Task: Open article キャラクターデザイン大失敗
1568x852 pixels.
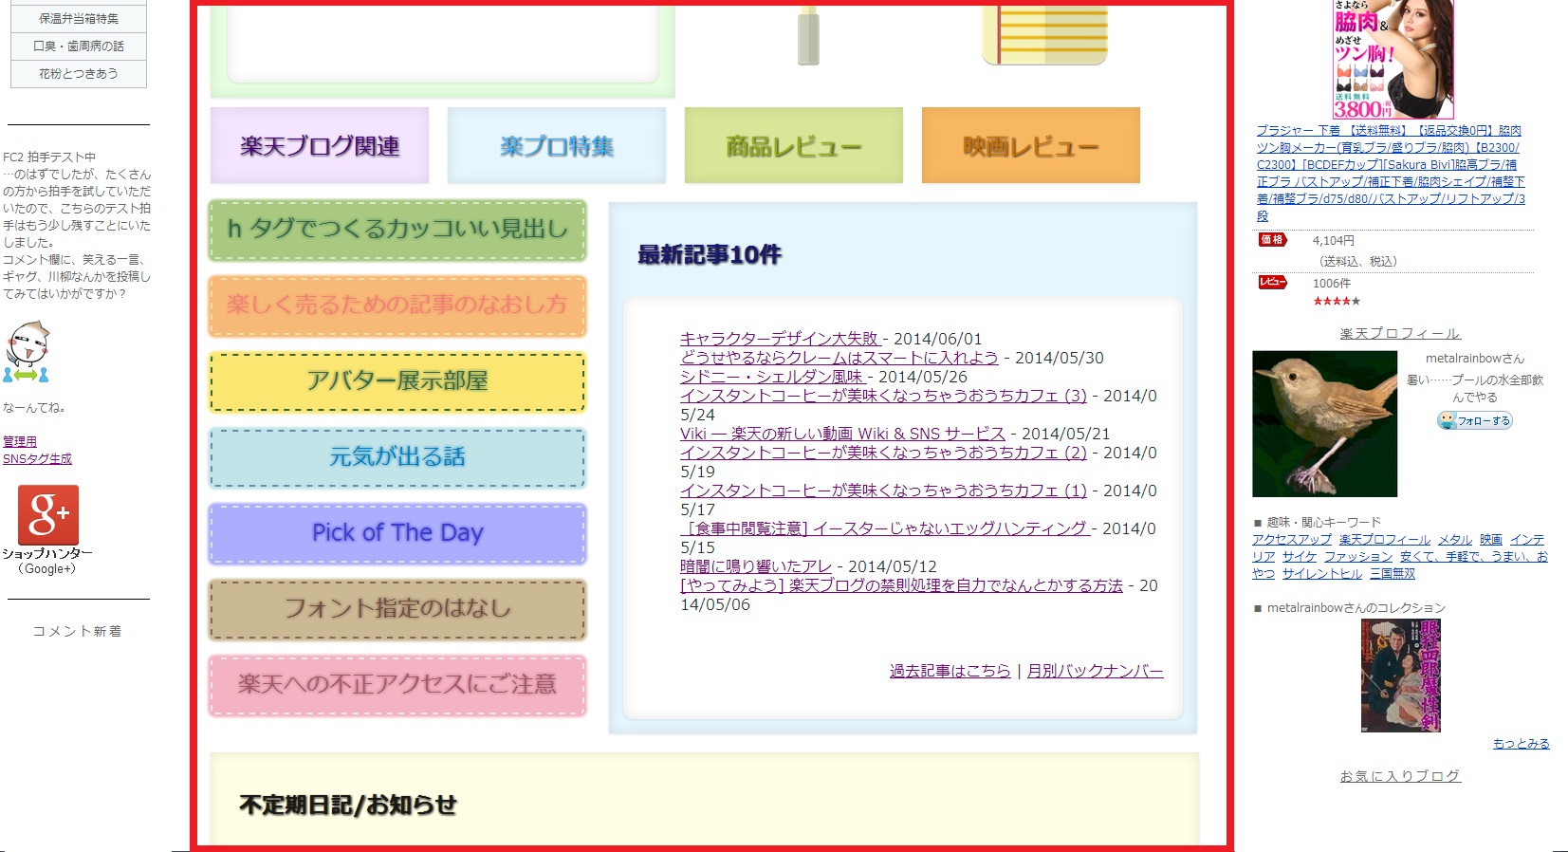Action: point(782,339)
